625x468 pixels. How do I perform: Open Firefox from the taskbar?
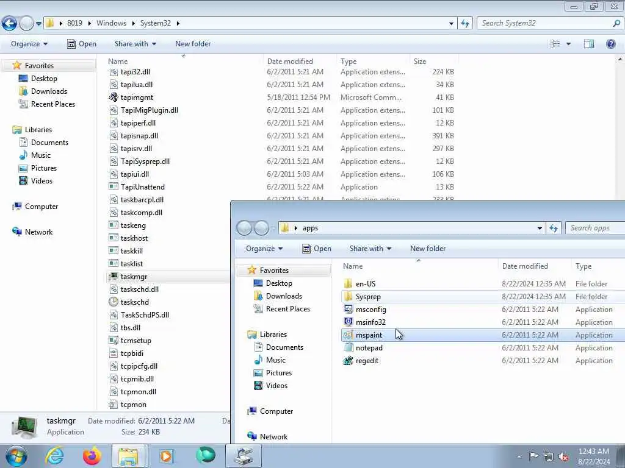point(92,456)
